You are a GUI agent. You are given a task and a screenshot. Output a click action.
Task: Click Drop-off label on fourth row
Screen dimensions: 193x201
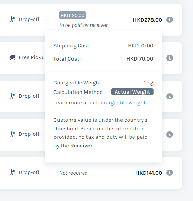(29, 134)
